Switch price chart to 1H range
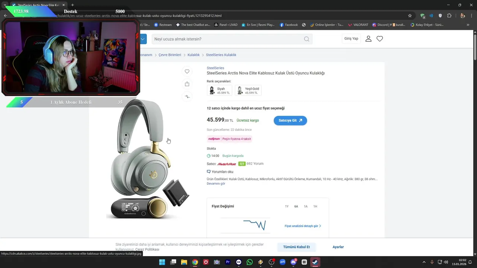Screen dimensions: 477x268 (315, 206)
